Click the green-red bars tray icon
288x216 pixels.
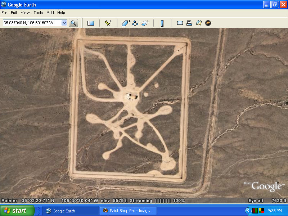tap(255, 211)
